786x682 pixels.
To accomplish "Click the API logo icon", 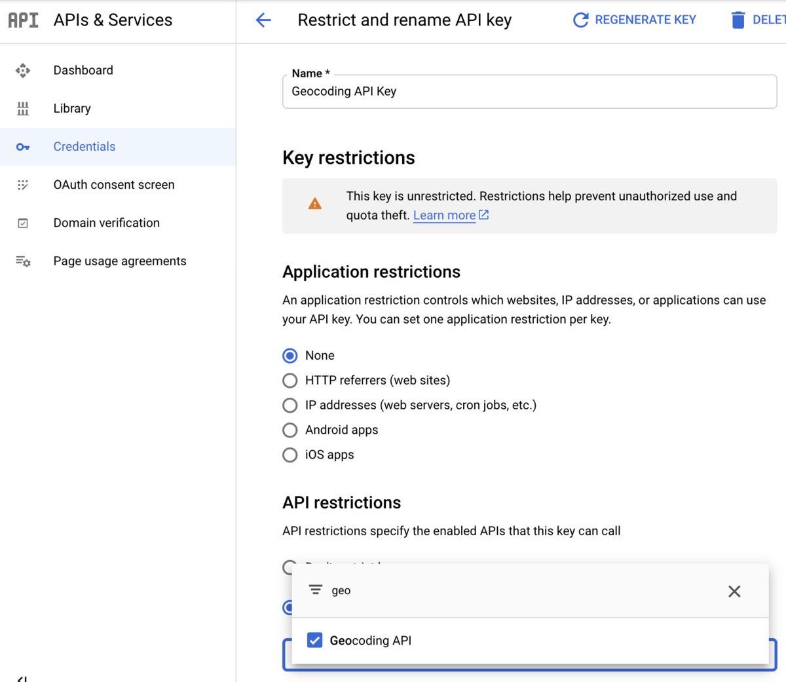I will tap(23, 20).
